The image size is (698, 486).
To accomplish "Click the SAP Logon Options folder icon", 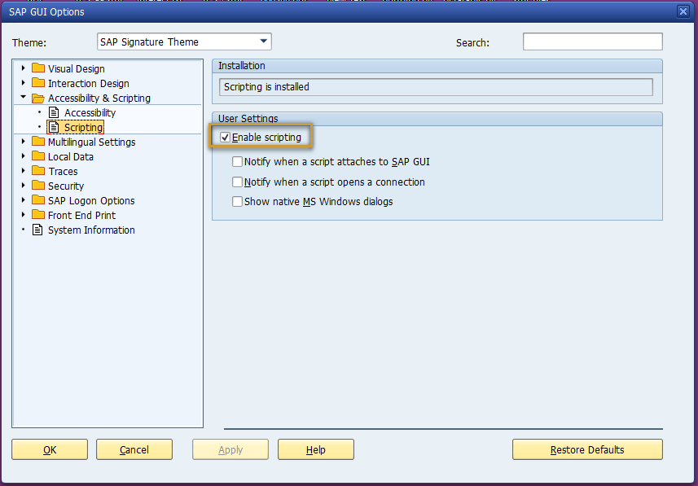I will click(38, 200).
